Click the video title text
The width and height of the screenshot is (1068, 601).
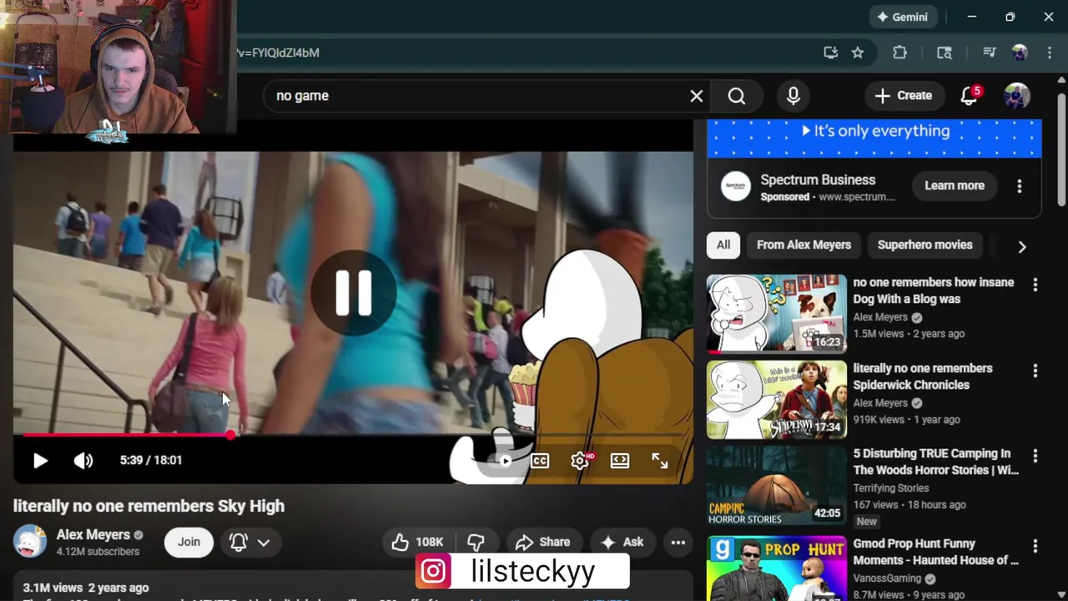pyautogui.click(x=149, y=506)
